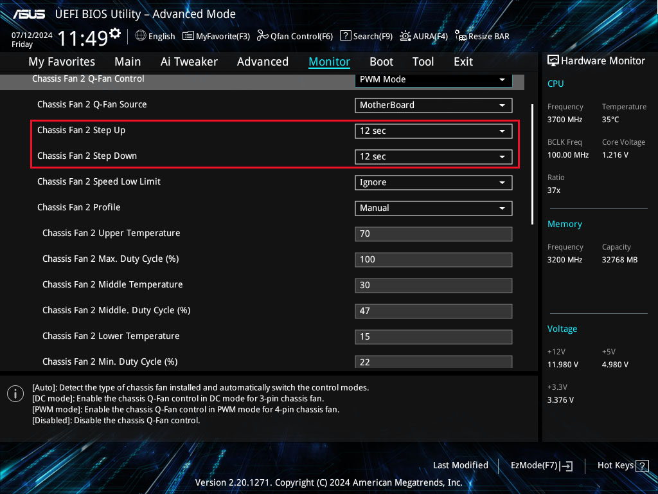Viewport: 658px width, 494px height.
Task: Expand Chassis Fan 2 Speed Low Limit dropdown
Action: (434, 182)
